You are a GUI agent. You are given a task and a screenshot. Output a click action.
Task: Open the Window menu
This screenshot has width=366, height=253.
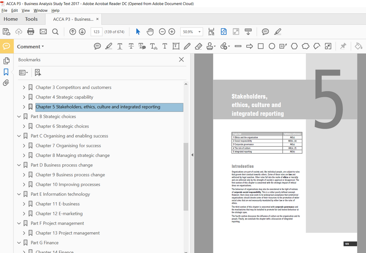(x=41, y=10)
